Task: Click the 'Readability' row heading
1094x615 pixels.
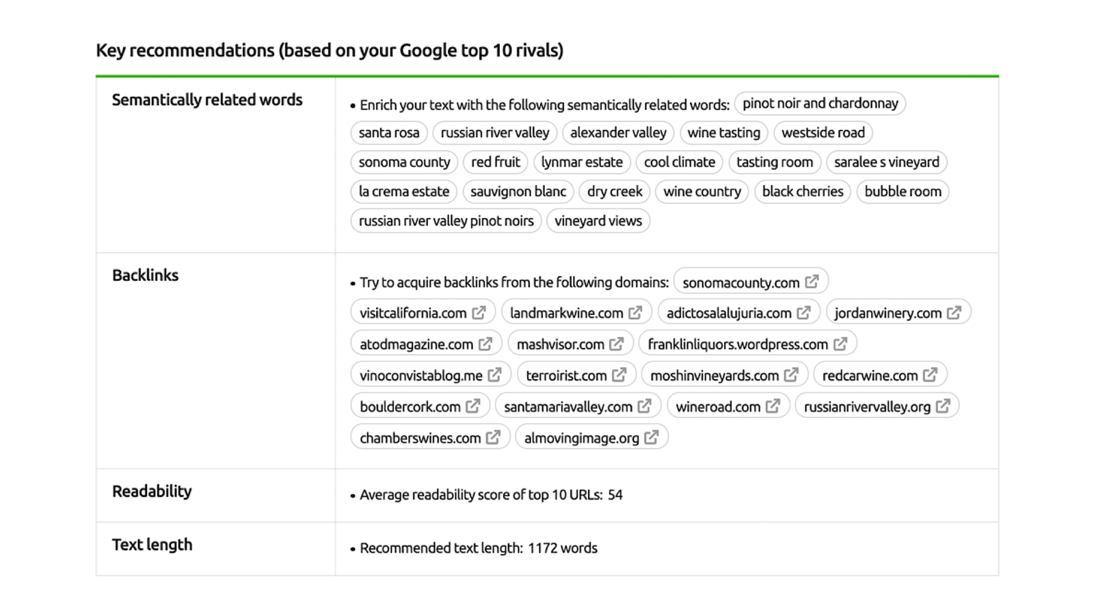Action: click(x=151, y=491)
